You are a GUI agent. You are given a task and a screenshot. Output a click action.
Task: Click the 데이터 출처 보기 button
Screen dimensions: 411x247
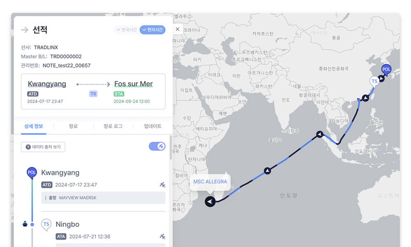[x=43, y=147]
